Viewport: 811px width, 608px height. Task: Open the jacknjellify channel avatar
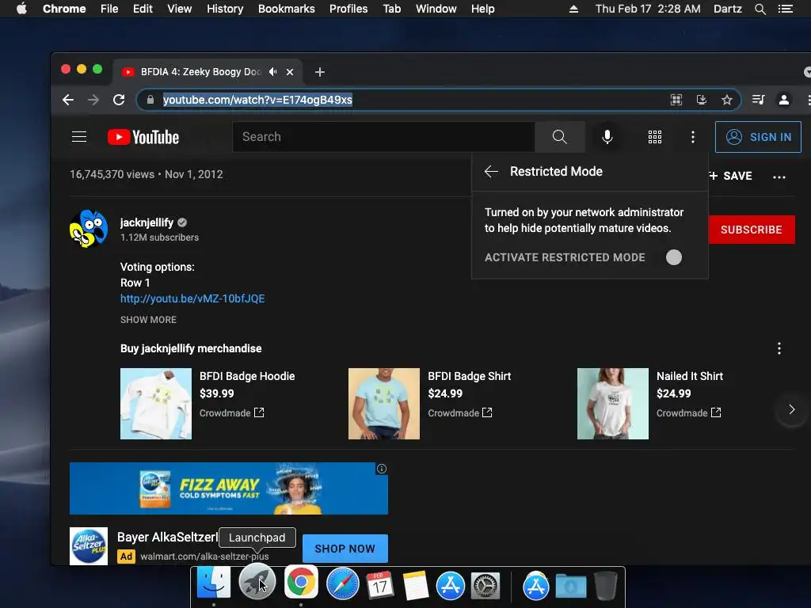pos(89,229)
